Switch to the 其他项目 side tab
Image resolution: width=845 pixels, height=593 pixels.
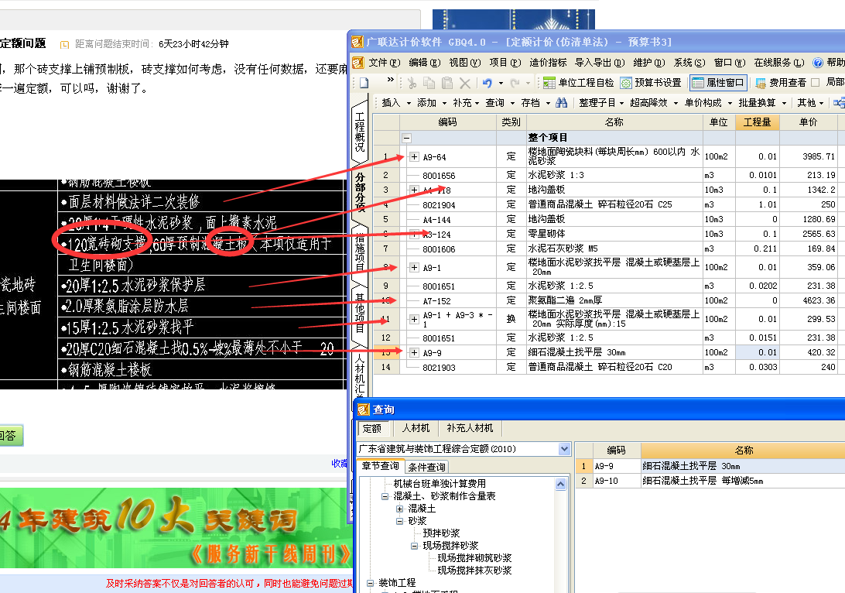[360, 313]
